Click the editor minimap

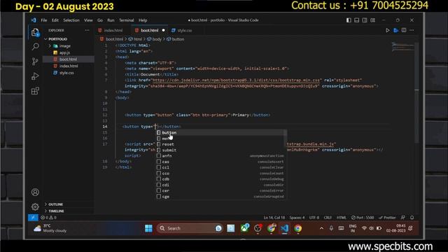point(403,47)
